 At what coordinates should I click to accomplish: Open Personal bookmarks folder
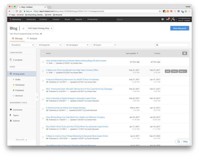tap(58, 15)
